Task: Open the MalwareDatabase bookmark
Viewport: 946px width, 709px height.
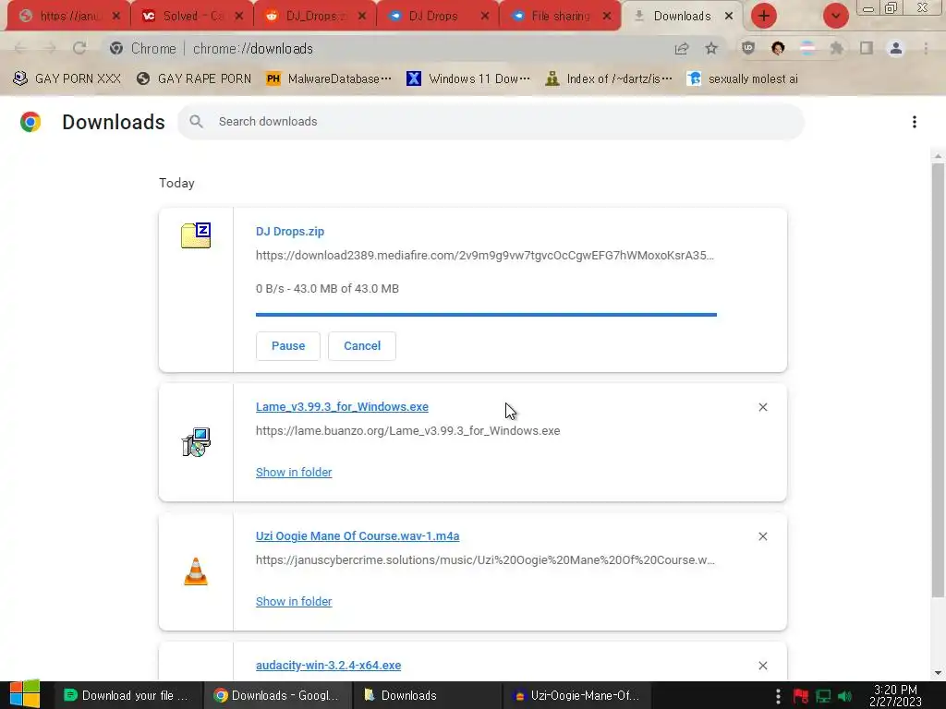Action: 330,79
